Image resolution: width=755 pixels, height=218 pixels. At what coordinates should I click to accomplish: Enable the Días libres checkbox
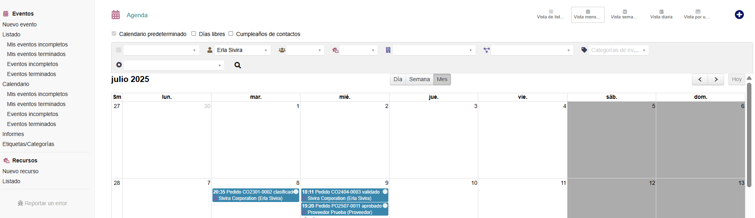point(194,34)
